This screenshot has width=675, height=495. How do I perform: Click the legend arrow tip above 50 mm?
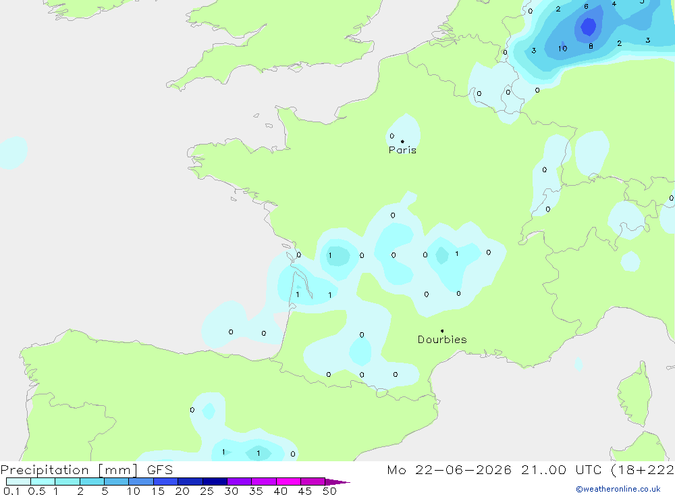click(x=337, y=481)
